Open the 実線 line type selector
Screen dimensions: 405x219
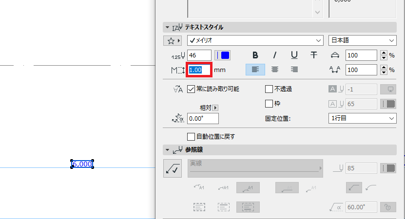click(x=255, y=168)
